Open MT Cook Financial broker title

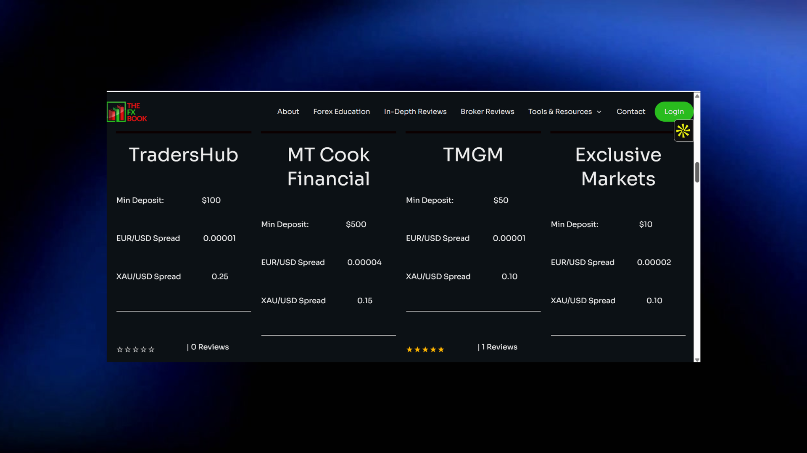point(328,167)
